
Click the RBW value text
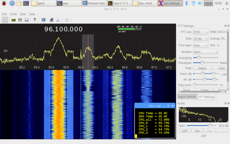click(x=218, y=32)
